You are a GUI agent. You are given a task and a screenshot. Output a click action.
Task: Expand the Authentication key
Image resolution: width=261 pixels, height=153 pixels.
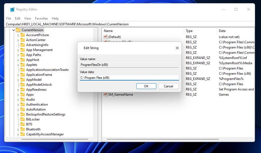pos(18,104)
